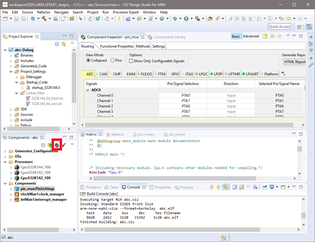This screenshot has width=315, height=242.
Task: Collapse all in Project Explorer toolbar
Action: 57,44
